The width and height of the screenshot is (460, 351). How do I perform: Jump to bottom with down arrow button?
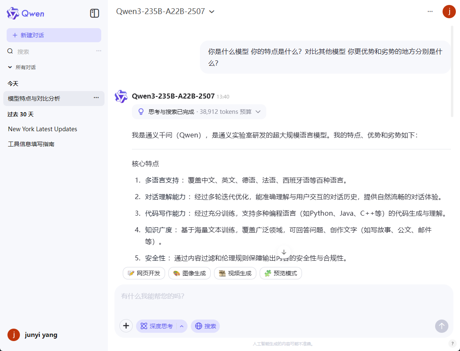tap(284, 252)
